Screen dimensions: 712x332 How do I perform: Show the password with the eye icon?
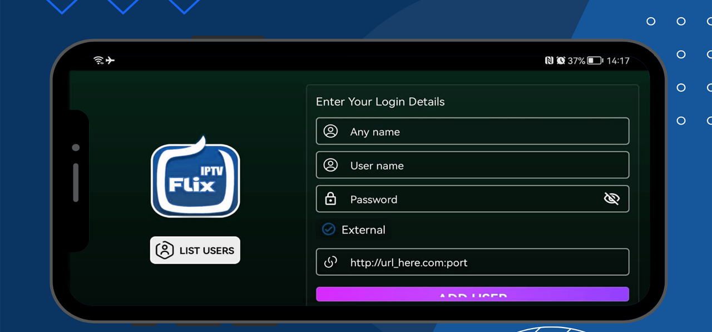point(611,199)
